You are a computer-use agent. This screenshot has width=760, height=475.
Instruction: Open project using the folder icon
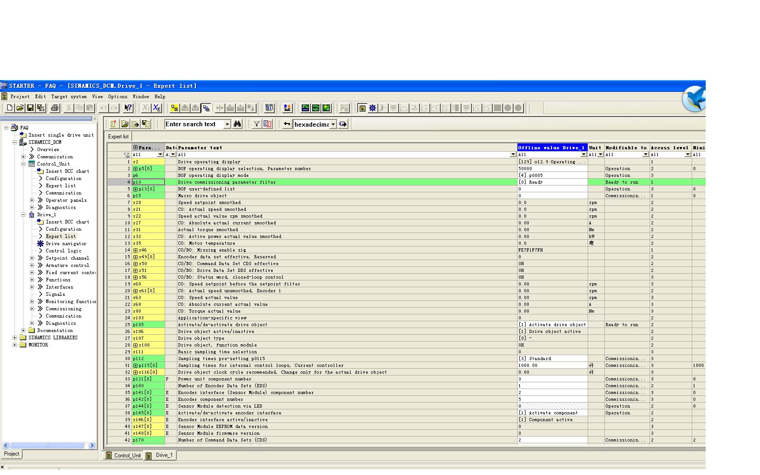[x=20, y=108]
